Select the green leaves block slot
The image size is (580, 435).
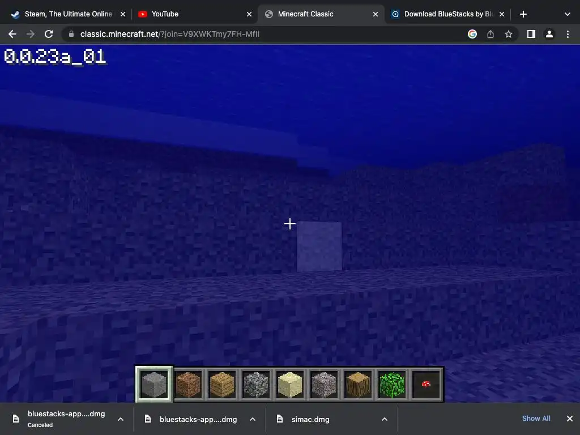[392, 385]
